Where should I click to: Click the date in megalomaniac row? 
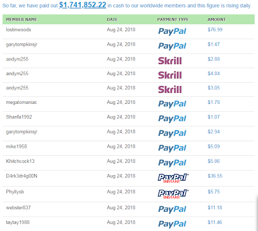point(121,102)
